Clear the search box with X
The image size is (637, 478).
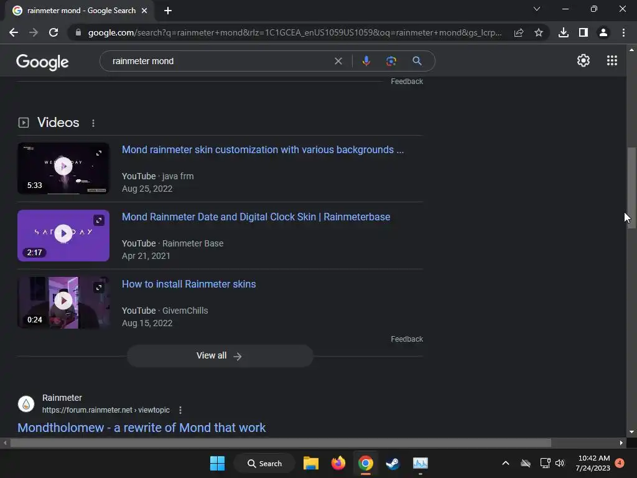click(338, 61)
